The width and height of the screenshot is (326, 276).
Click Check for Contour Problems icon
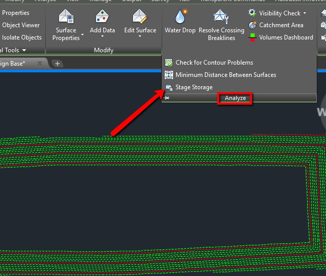(x=169, y=63)
